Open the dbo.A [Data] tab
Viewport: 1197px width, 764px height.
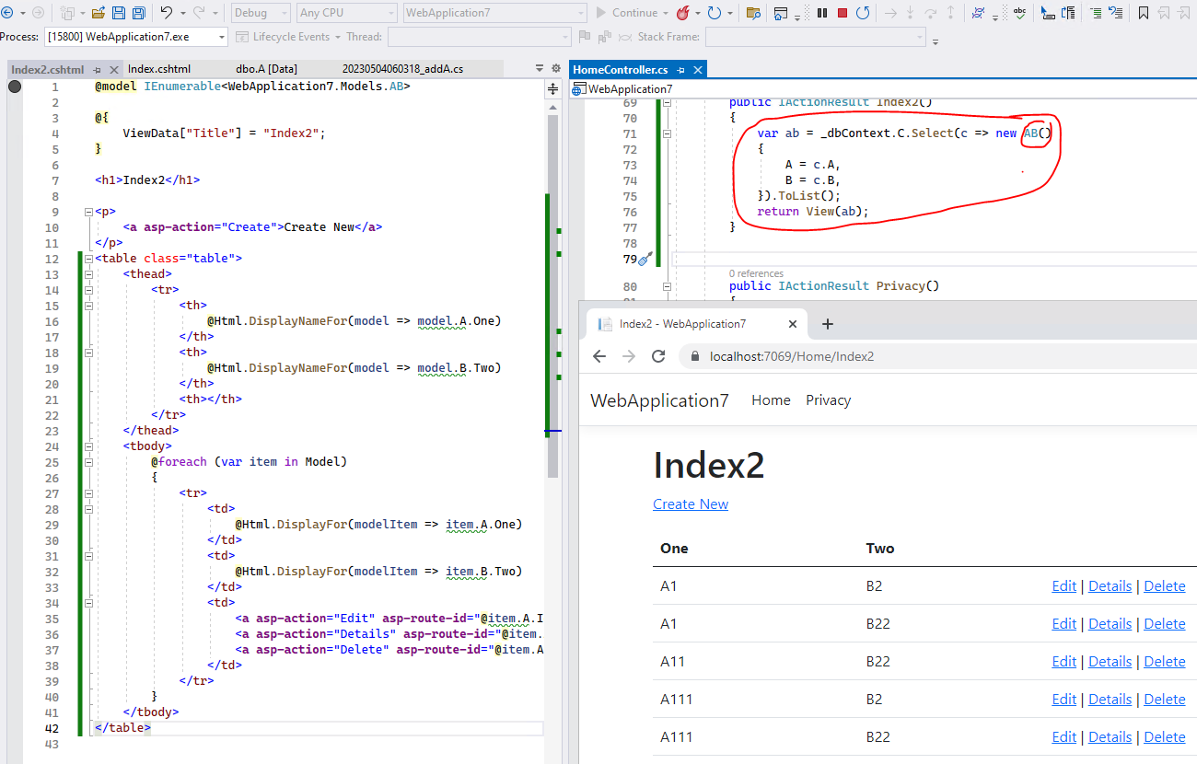(266, 69)
